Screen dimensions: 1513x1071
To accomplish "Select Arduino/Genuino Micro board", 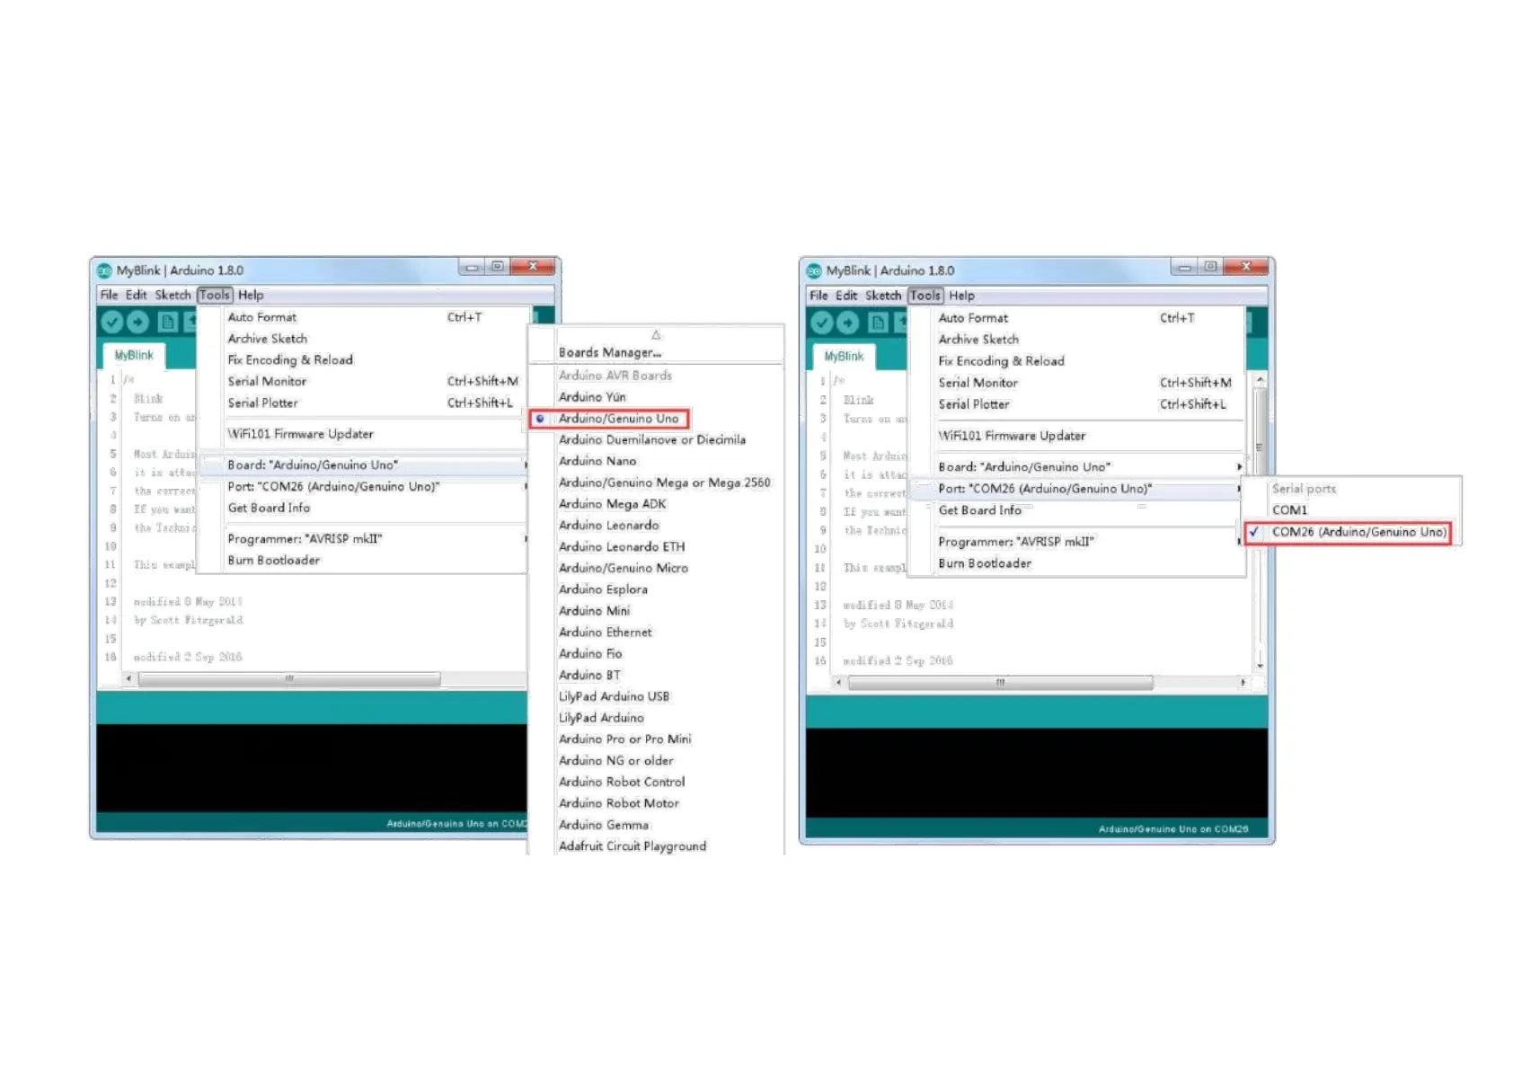I will tap(624, 569).
